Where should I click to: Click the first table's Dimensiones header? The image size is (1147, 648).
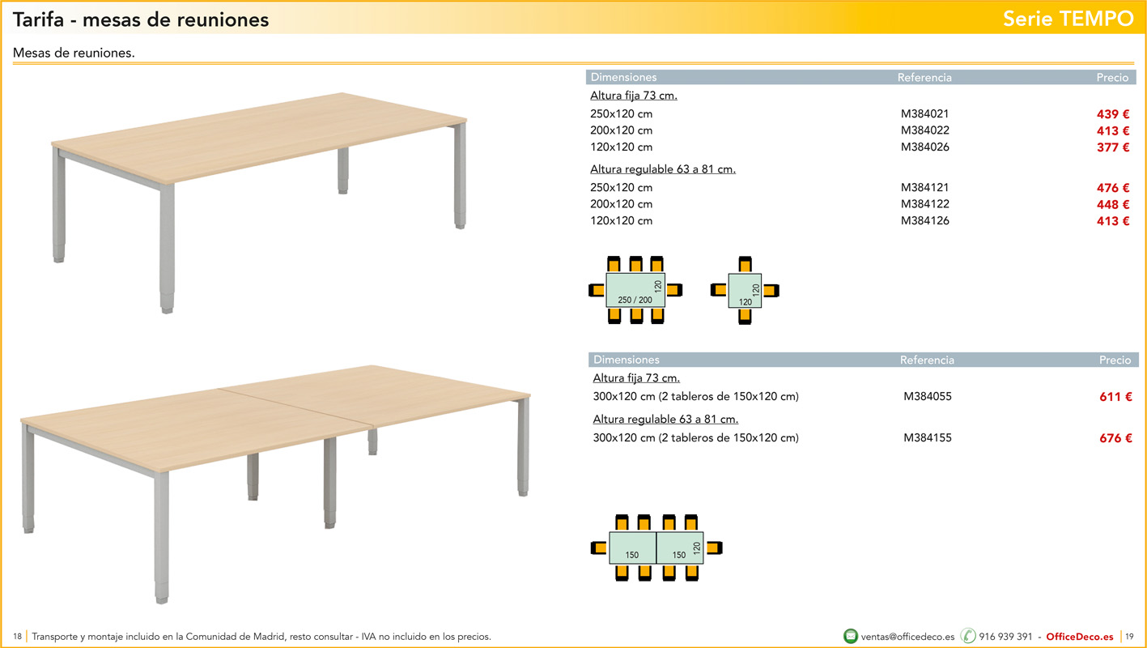(623, 78)
